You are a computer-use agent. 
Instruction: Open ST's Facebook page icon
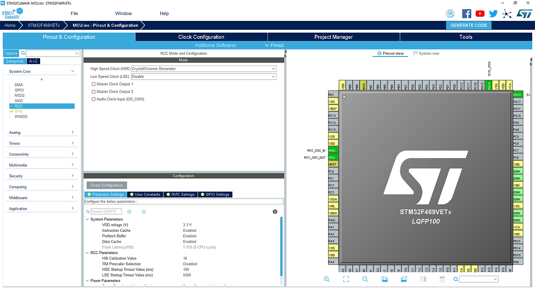(466, 13)
